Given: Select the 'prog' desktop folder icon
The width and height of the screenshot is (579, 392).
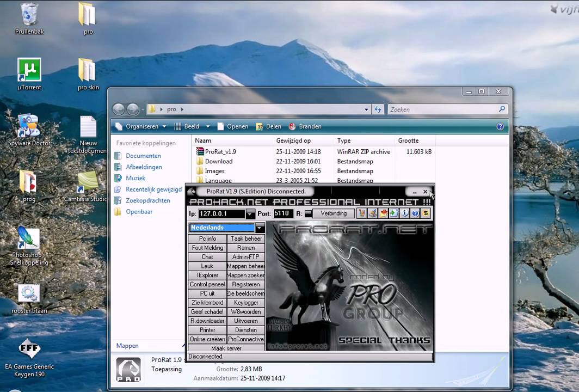Looking at the screenshot, I should 29,186.
